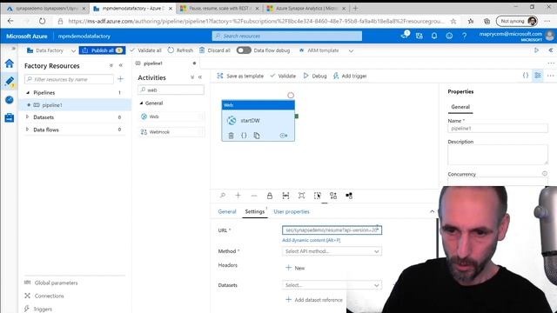Open the Method dropdown
This screenshot has height=313, width=557.
click(332, 251)
